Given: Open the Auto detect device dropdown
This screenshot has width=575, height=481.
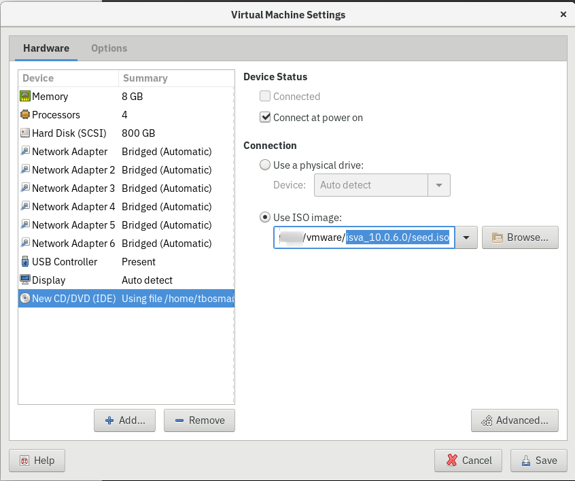Looking at the screenshot, I should pyautogui.click(x=438, y=184).
